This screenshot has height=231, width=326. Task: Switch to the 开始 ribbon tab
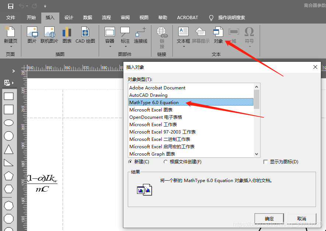point(31,18)
